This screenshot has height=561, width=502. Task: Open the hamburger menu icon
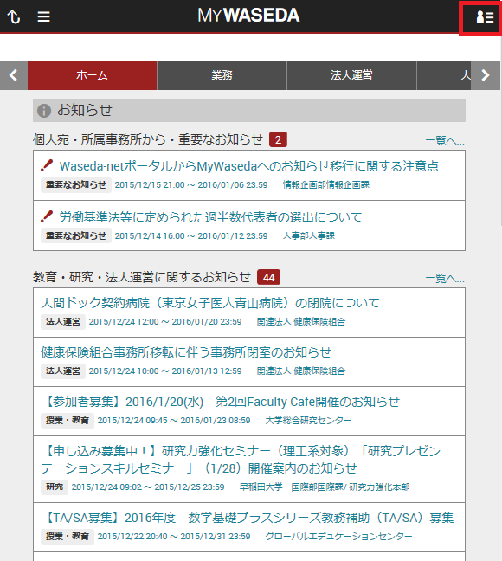(x=43, y=16)
